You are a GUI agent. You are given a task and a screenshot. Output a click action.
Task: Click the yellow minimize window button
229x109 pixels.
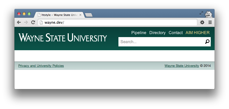pyautogui.click(x=24, y=14)
